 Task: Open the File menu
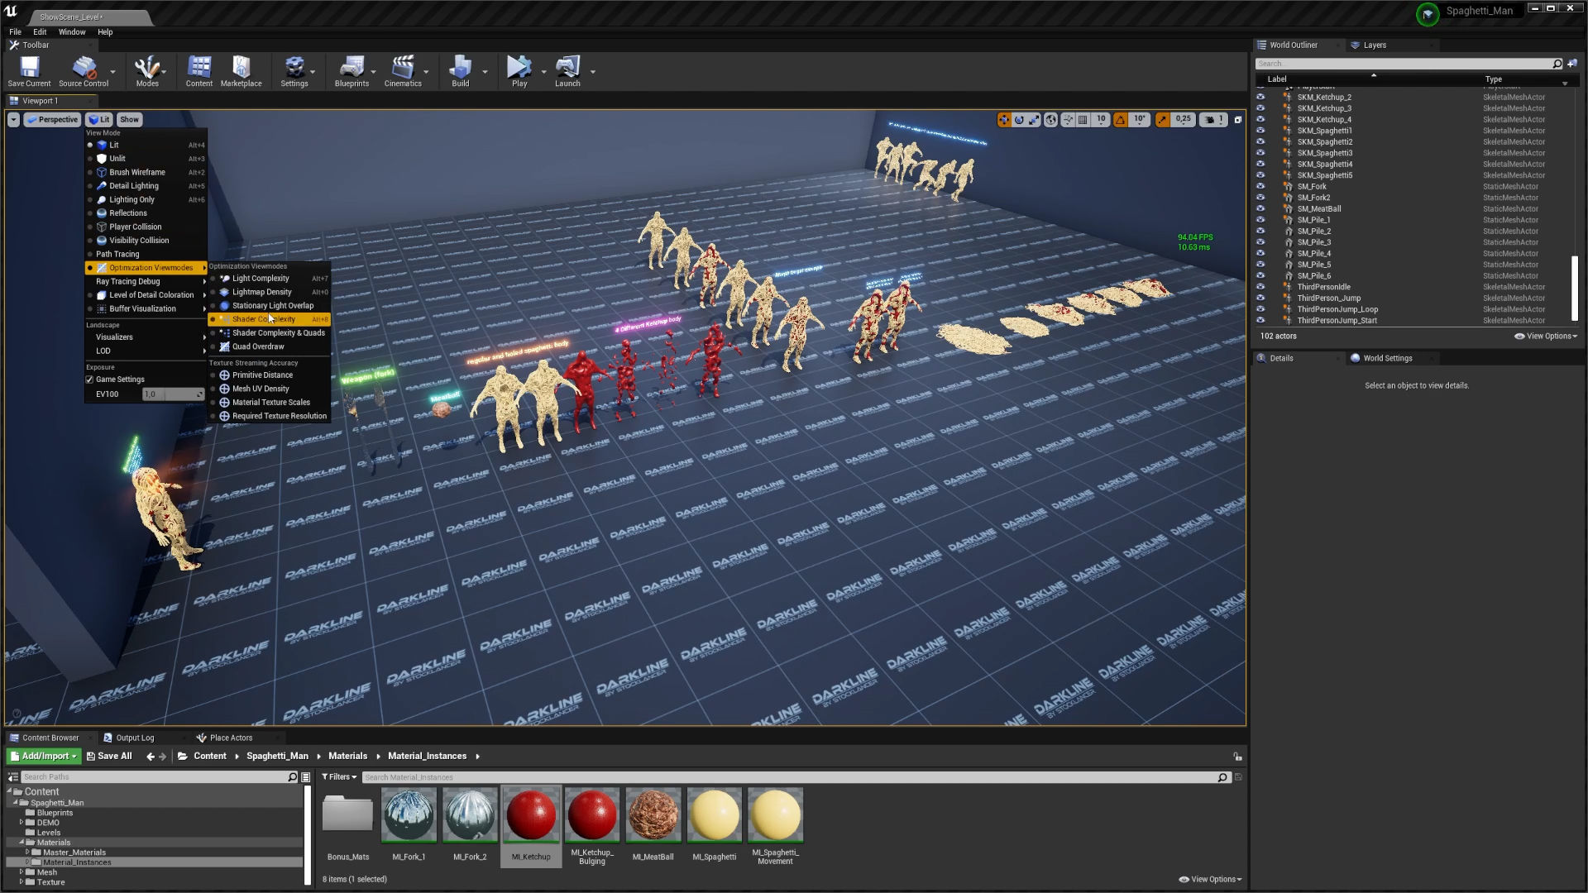pyautogui.click(x=15, y=32)
